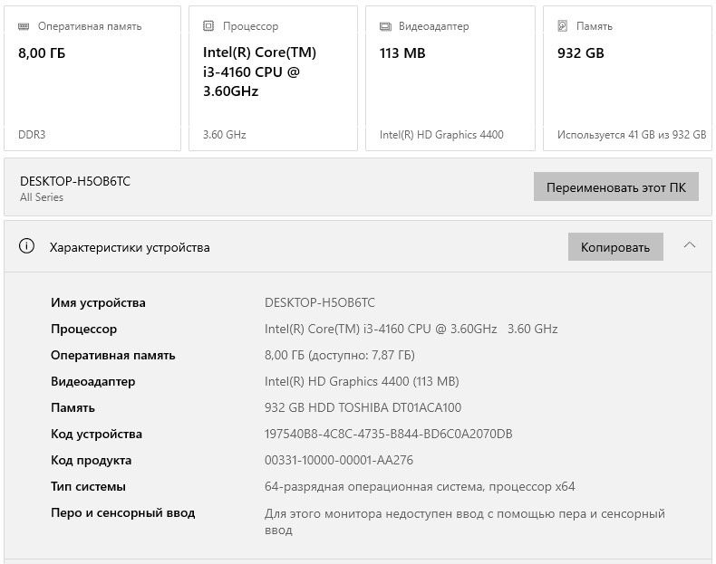The height and width of the screenshot is (564, 716).
Task: Click processor value Intel(R) Core(TM) i3-4160 in list
Action: pos(411,329)
